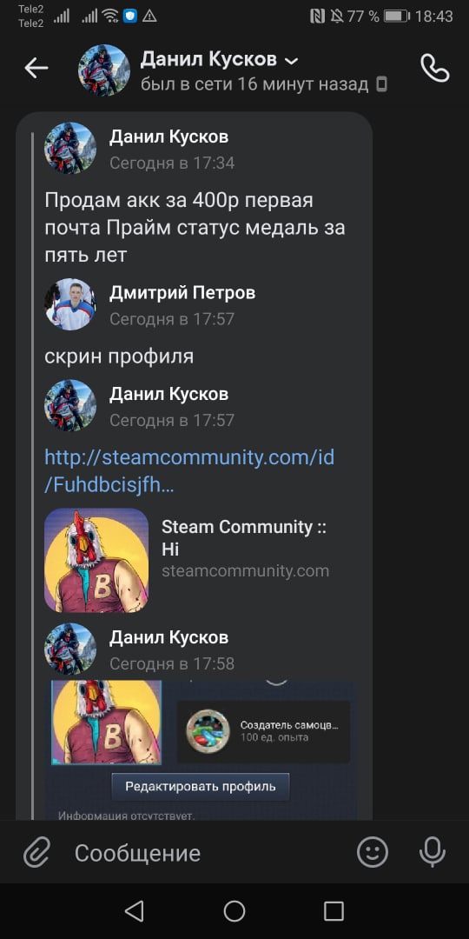Tap the Android back navigation triangle
The height and width of the screenshot is (939, 469).
134,911
